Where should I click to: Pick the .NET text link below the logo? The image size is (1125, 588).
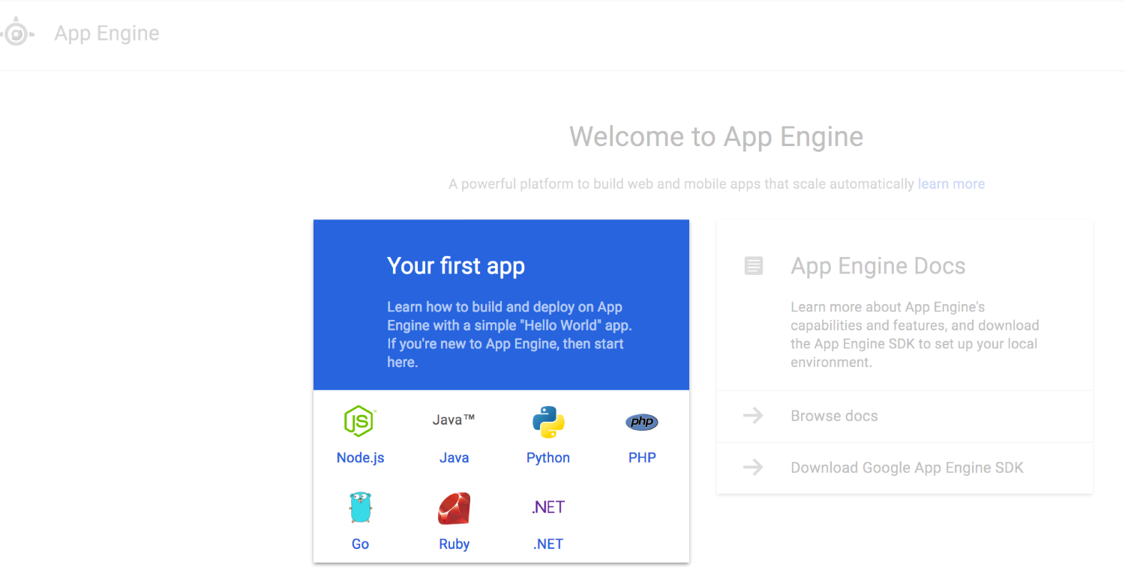tap(548, 544)
